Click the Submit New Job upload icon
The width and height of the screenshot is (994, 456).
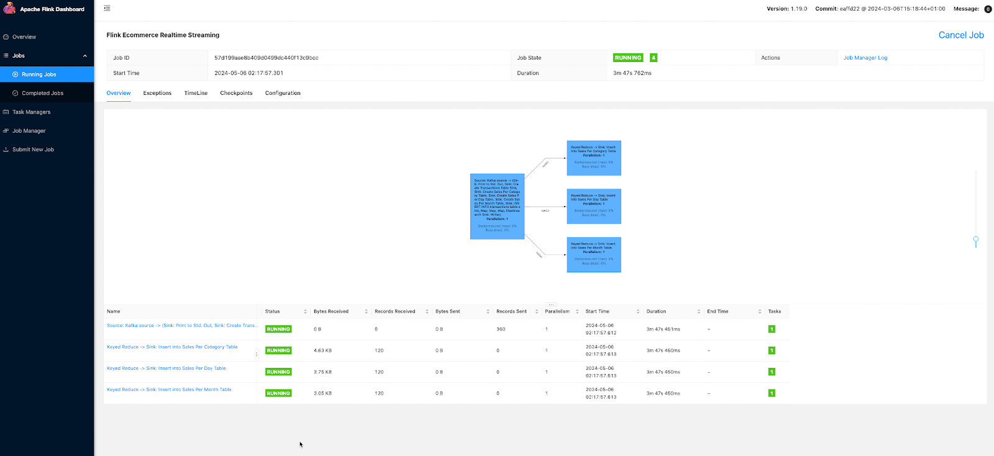(x=6, y=150)
